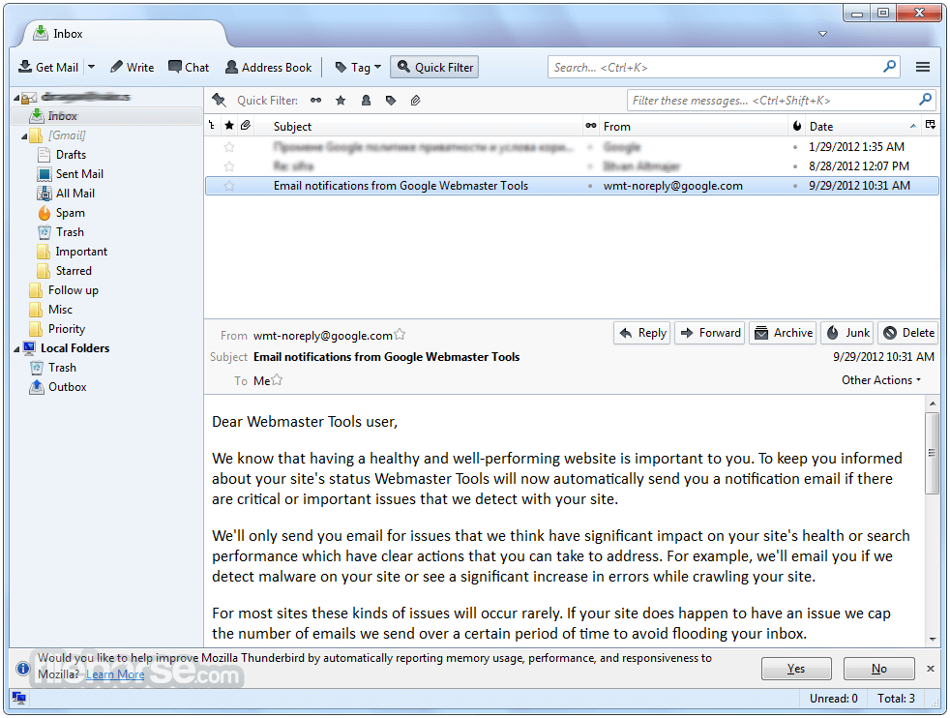950x718 pixels.
Task: Open the Gmail Trash folder
Action: (70, 232)
